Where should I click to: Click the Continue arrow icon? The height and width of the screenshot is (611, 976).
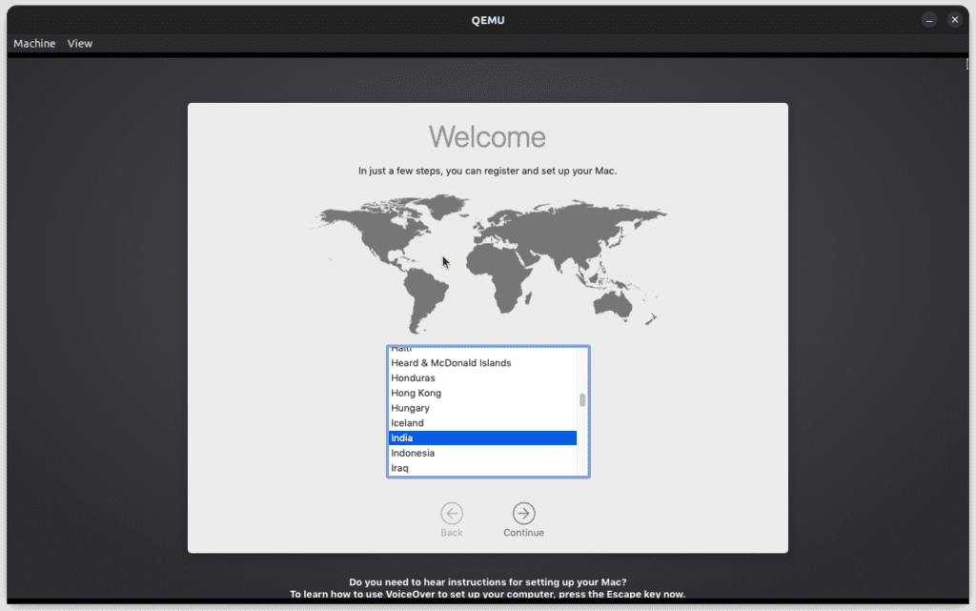pyautogui.click(x=523, y=514)
